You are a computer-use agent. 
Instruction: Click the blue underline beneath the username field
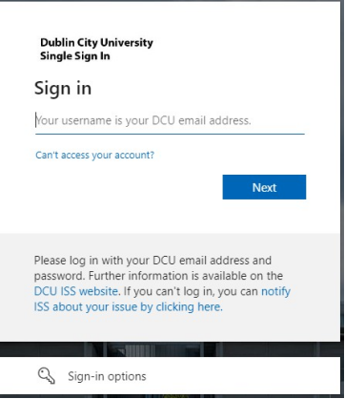(170, 134)
